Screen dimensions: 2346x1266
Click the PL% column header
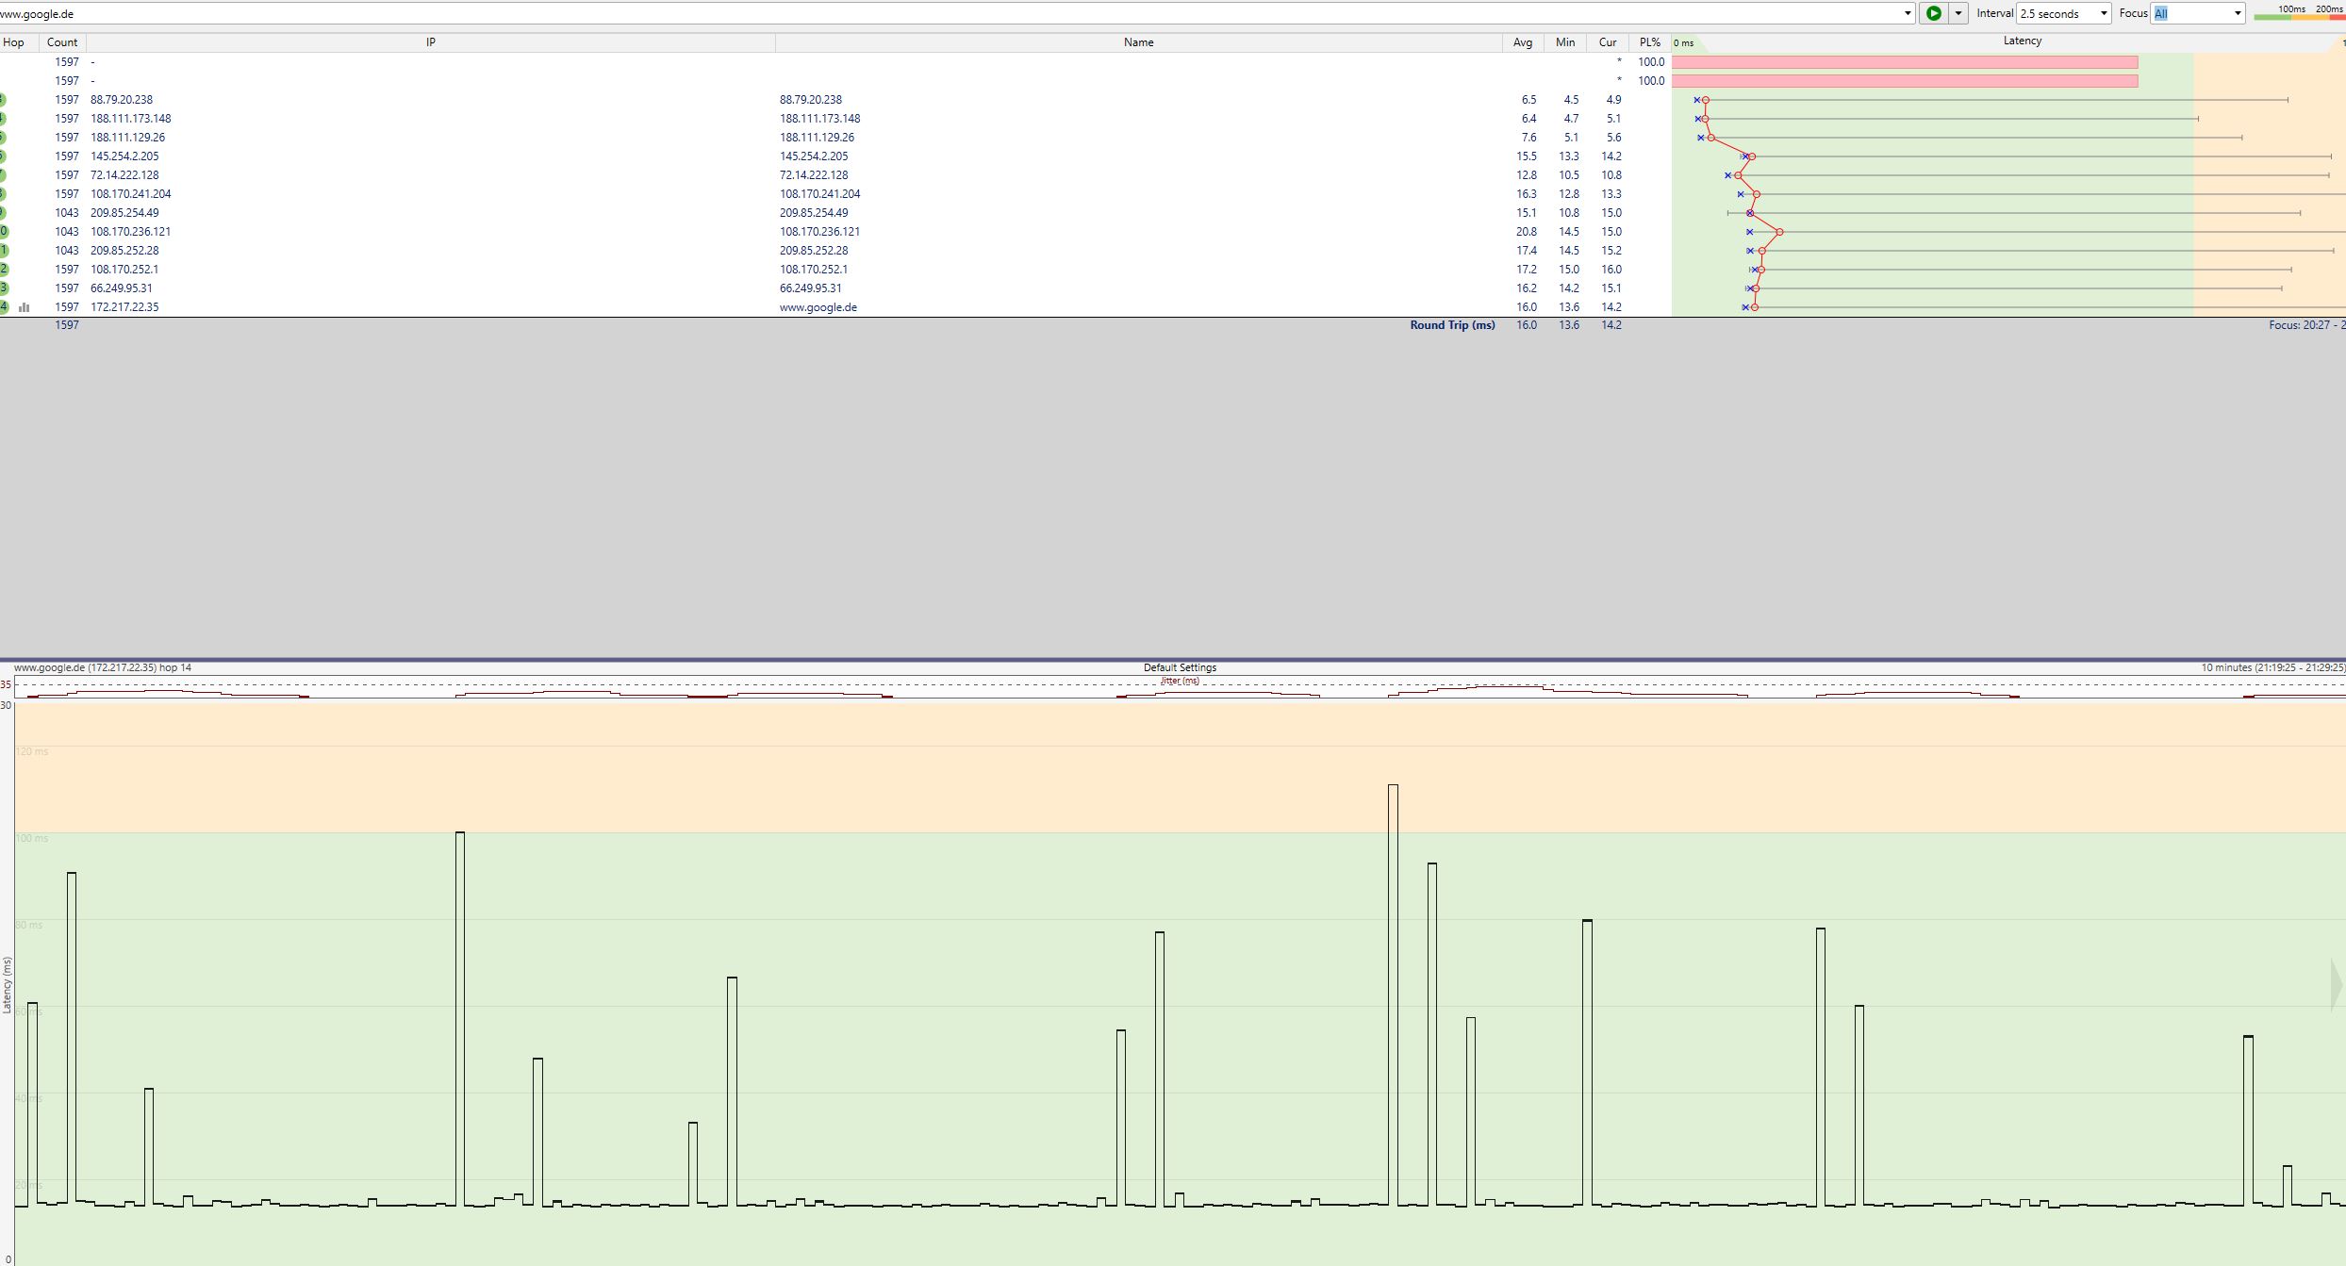(1650, 42)
